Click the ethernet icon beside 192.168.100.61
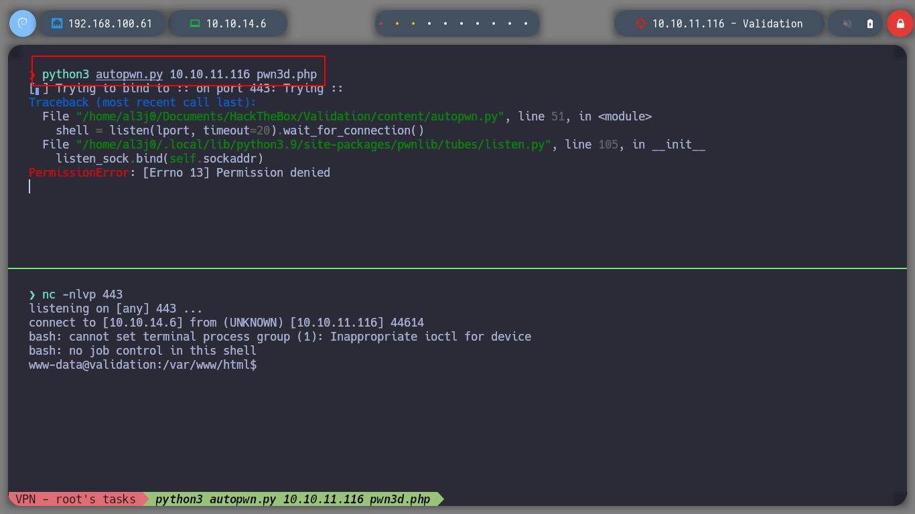Screen dimensions: 915x514 (57, 23)
